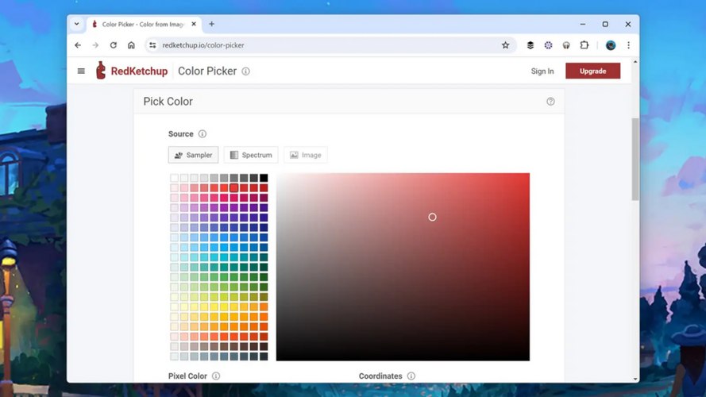This screenshot has height=397, width=706.
Task: Pick the black swatch in the palette
Action: tap(264, 179)
